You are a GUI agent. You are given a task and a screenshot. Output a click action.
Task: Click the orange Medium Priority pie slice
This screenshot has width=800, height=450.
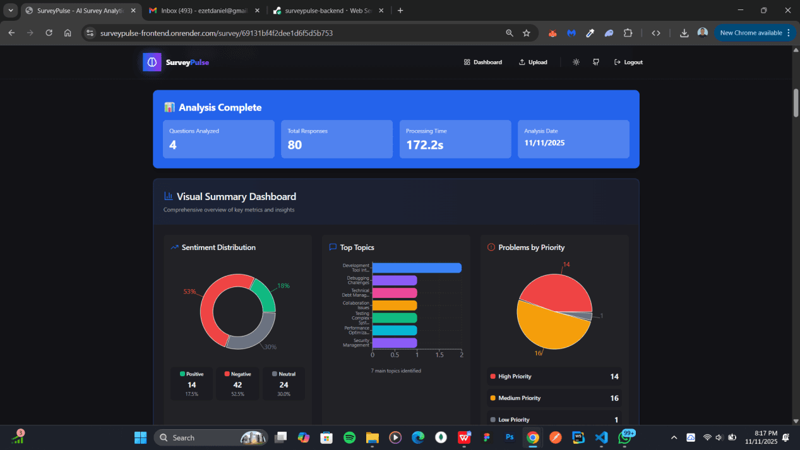(549, 328)
